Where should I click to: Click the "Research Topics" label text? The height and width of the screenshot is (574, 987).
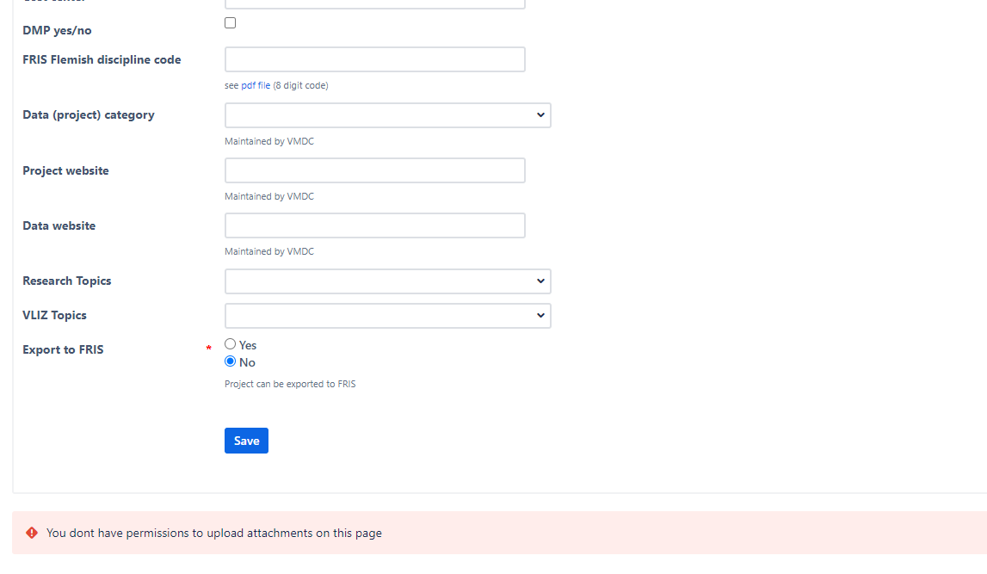point(67,281)
